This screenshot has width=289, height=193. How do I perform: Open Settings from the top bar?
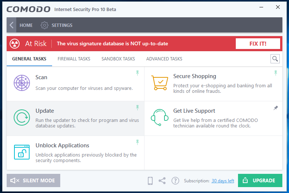point(57,25)
